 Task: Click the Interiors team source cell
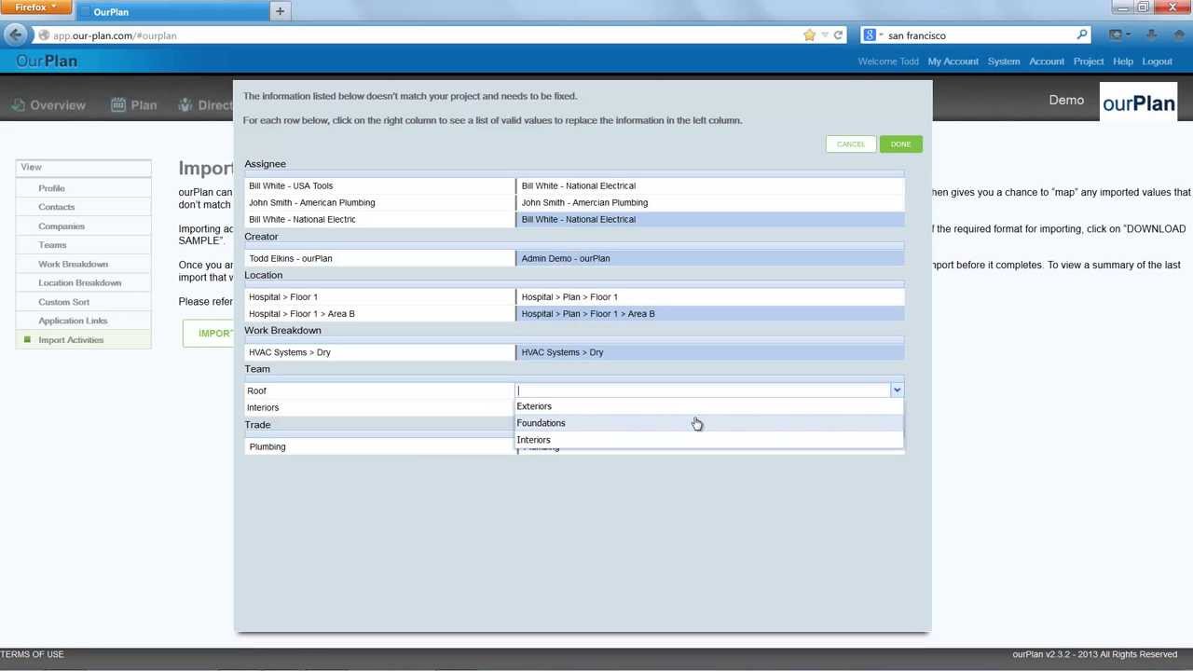(379, 407)
